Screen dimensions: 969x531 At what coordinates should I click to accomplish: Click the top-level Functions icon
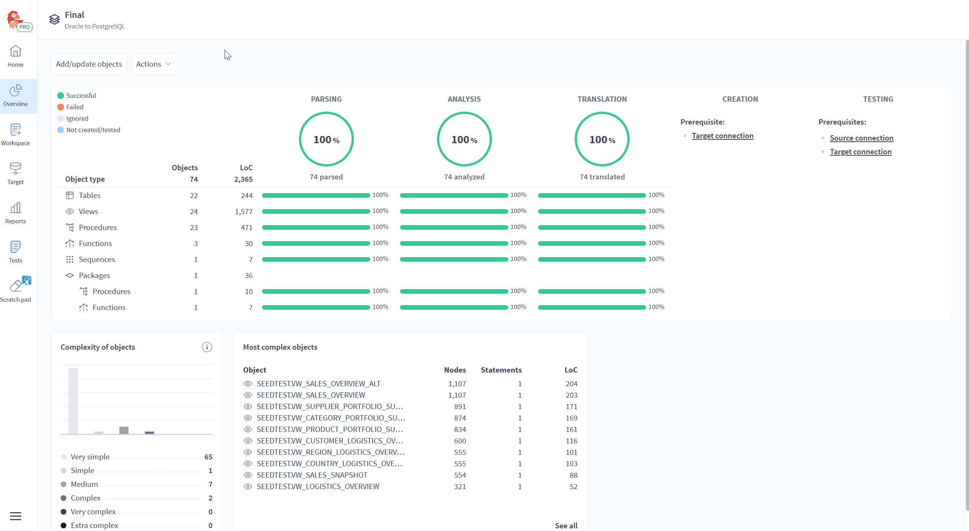70,243
